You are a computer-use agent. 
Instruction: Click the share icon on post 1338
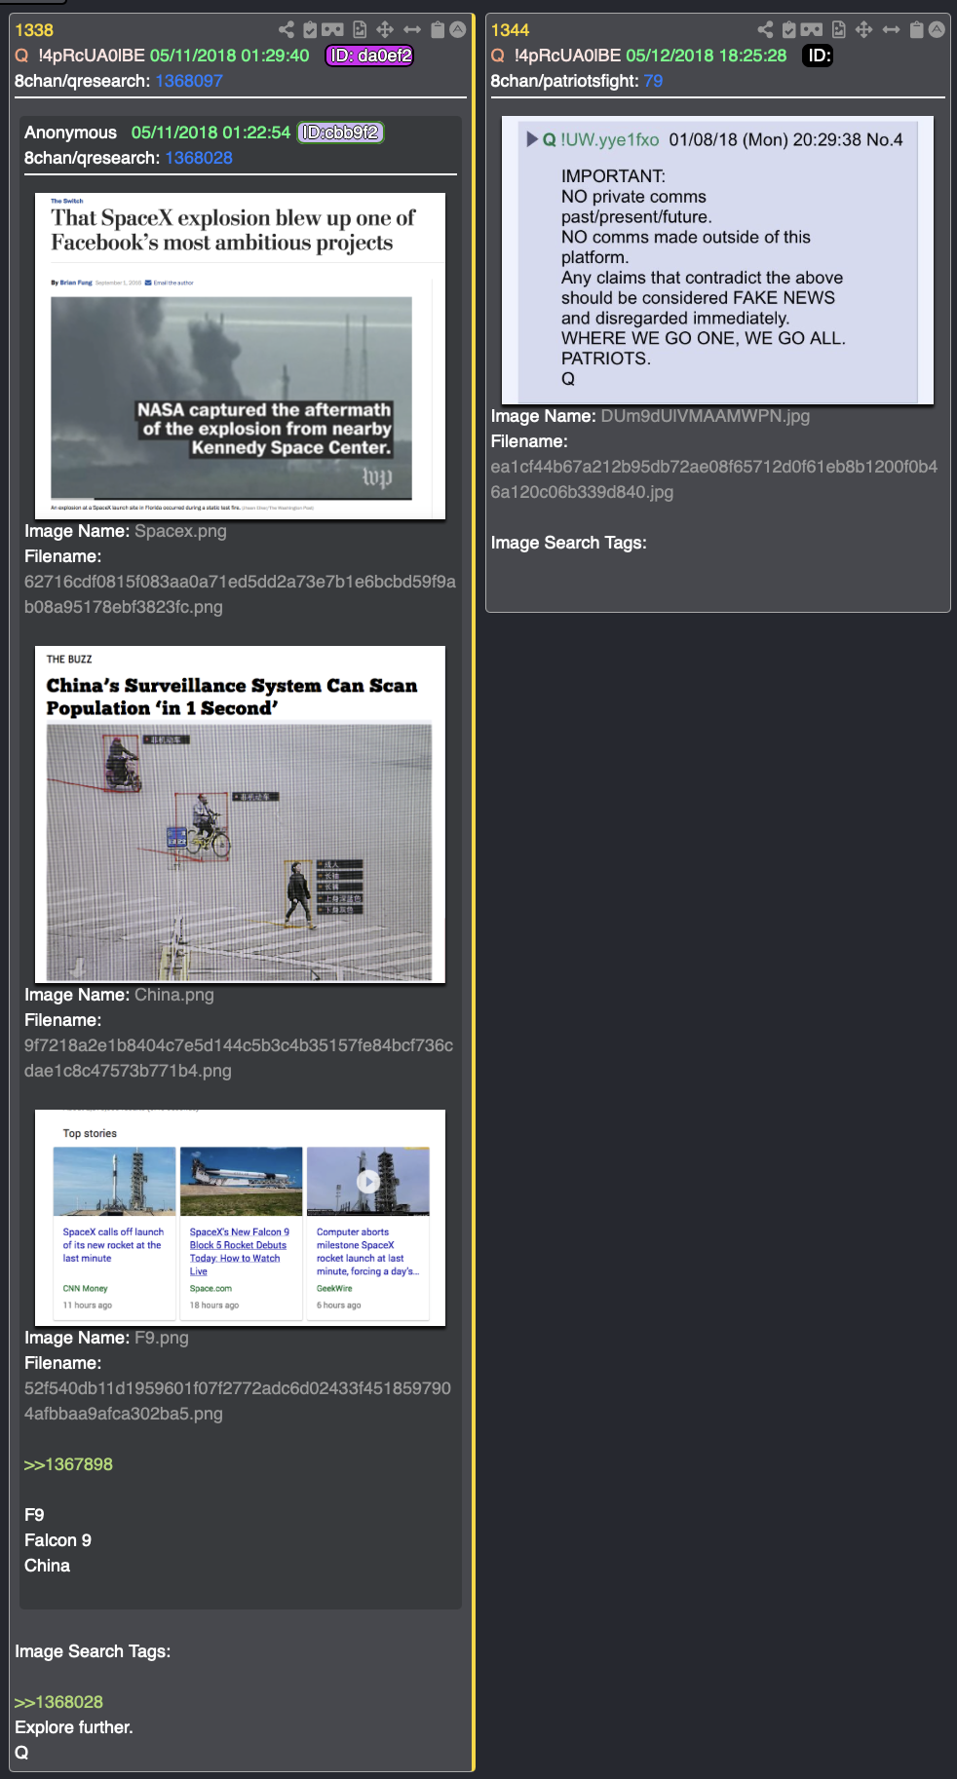coord(287,30)
